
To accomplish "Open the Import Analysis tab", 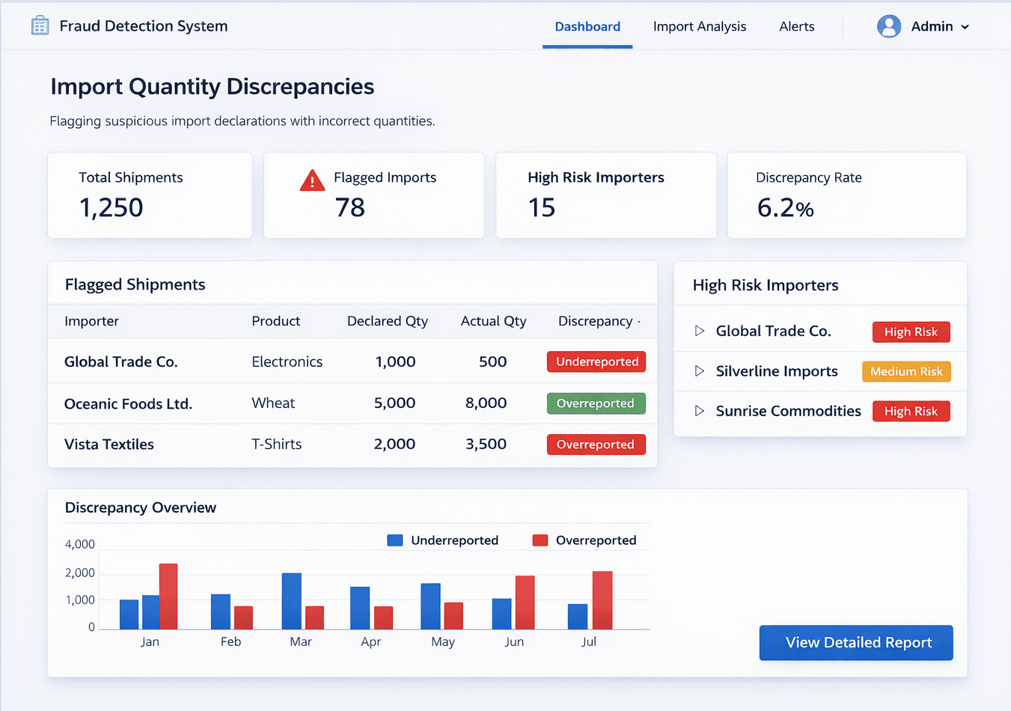I will (699, 26).
